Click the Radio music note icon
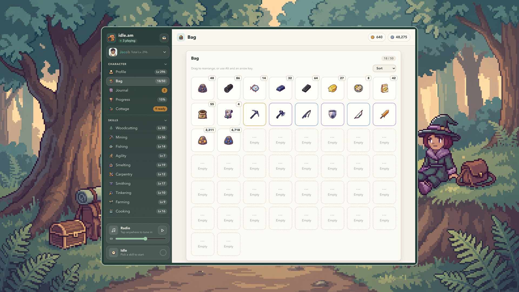Image resolution: width=519 pixels, height=292 pixels. (114, 230)
